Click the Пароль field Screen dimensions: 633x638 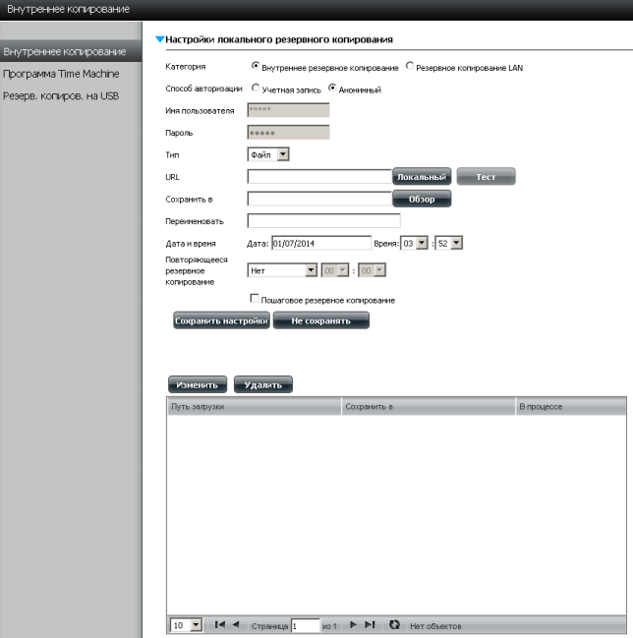point(288,133)
